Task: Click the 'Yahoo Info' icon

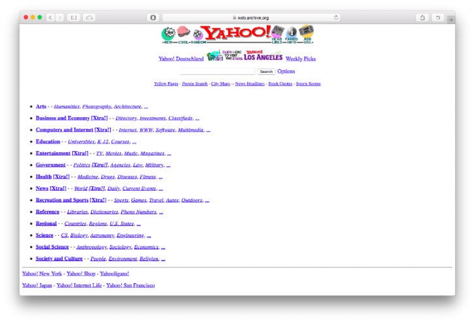Action: tap(292, 33)
